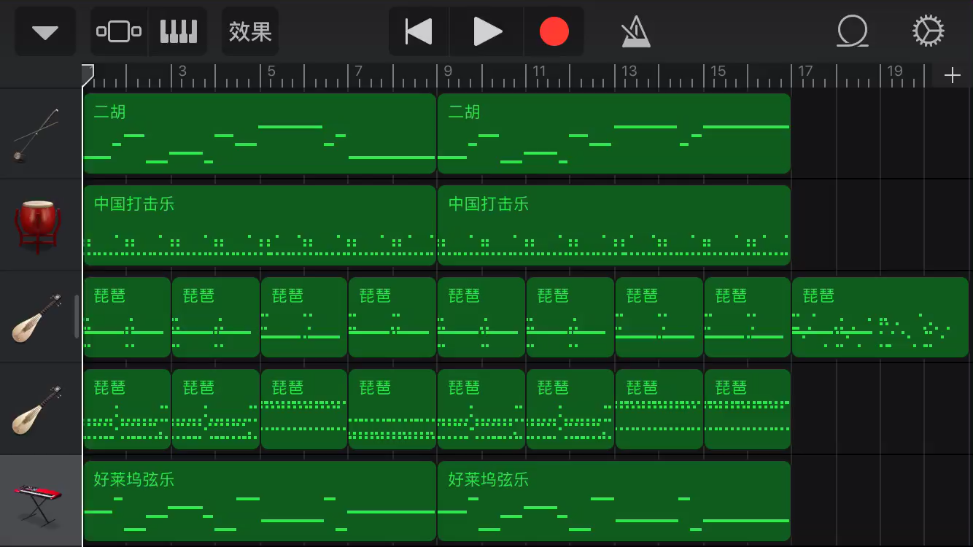The image size is (973, 547).
Task: Add a song section with plus
Action: 952,76
